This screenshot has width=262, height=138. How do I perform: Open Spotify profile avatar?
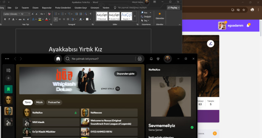pyautogui.click(x=167, y=59)
